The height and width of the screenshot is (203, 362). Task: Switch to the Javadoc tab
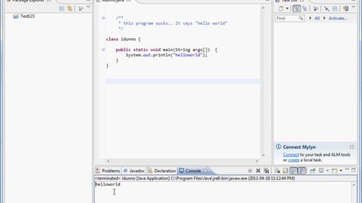point(134,171)
